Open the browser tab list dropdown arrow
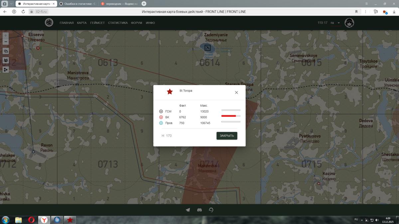The width and height of the screenshot is (399, 224). point(11,4)
